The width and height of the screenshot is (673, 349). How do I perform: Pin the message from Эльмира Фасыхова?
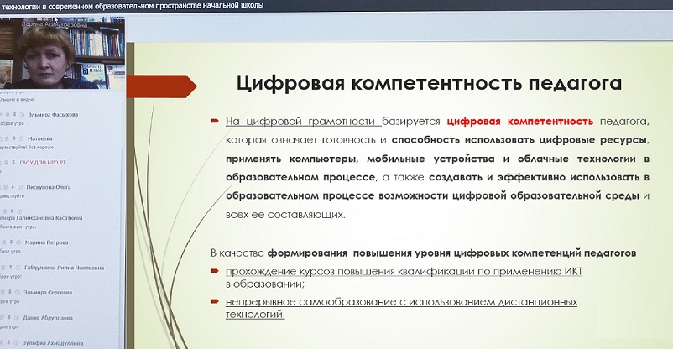tap(14, 115)
